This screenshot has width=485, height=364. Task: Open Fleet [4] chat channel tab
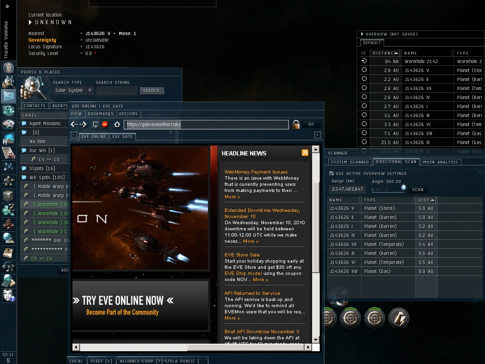pyautogui.click(x=101, y=361)
